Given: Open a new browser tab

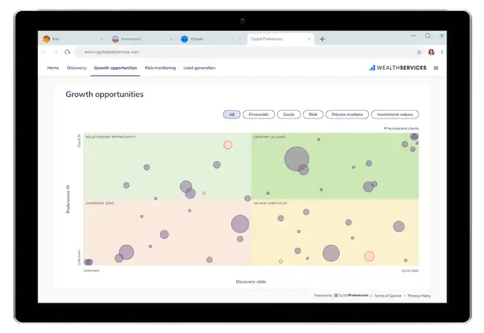Looking at the screenshot, I should pos(323,39).
